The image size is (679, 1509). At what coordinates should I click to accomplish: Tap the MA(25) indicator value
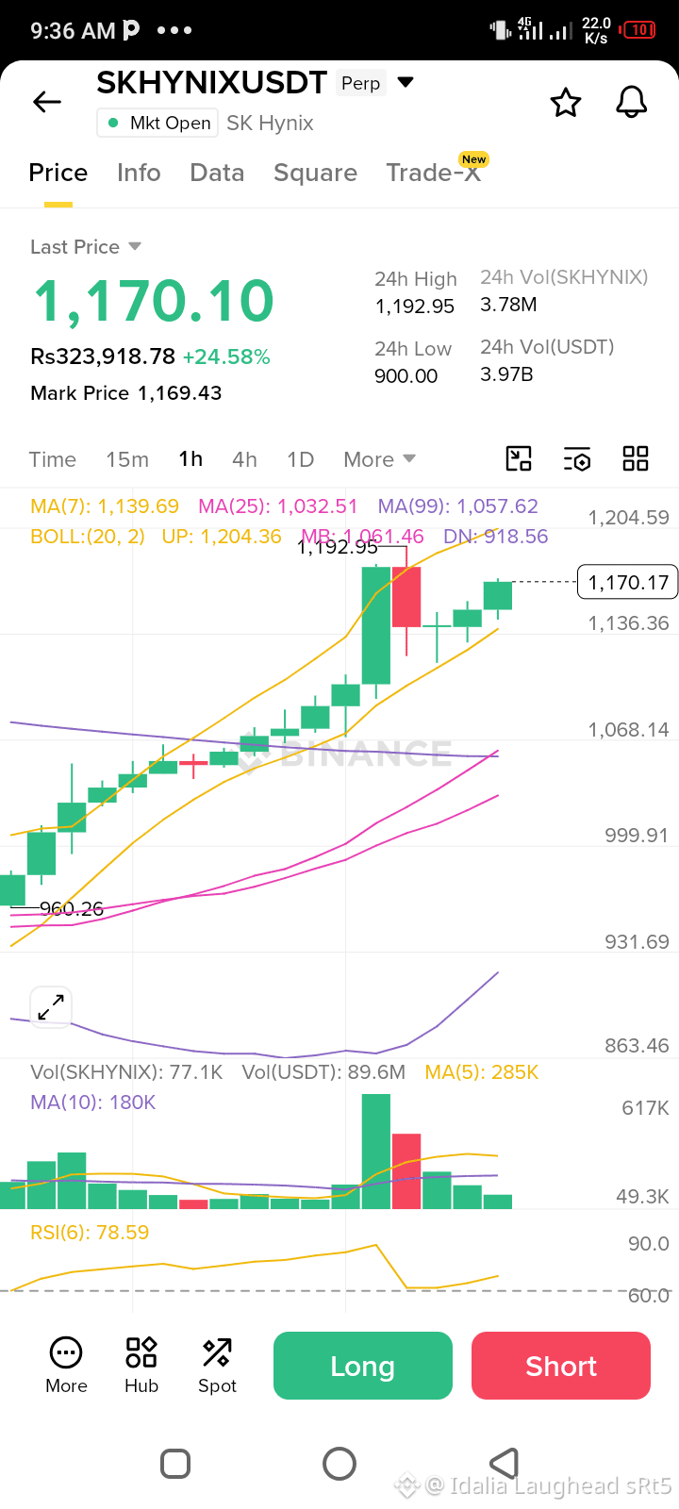278,506
